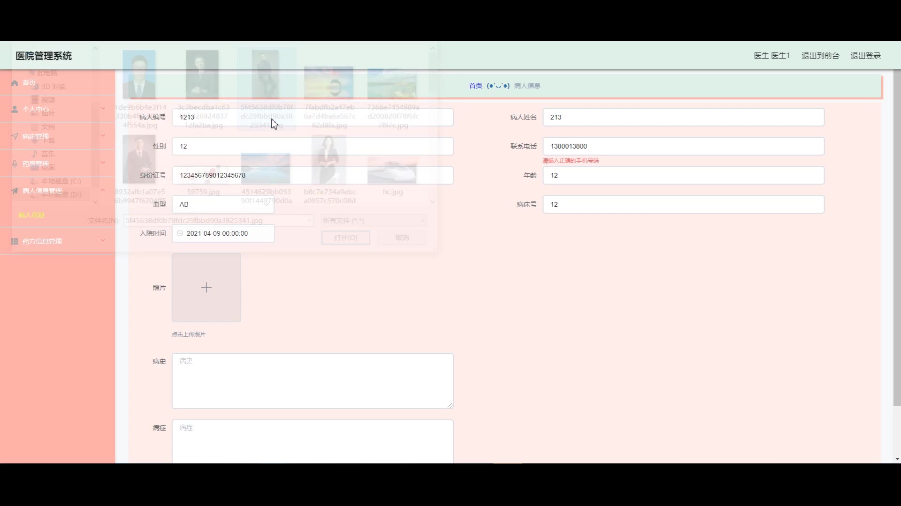Click the microphone icon for 药房管理

point(15,164)
